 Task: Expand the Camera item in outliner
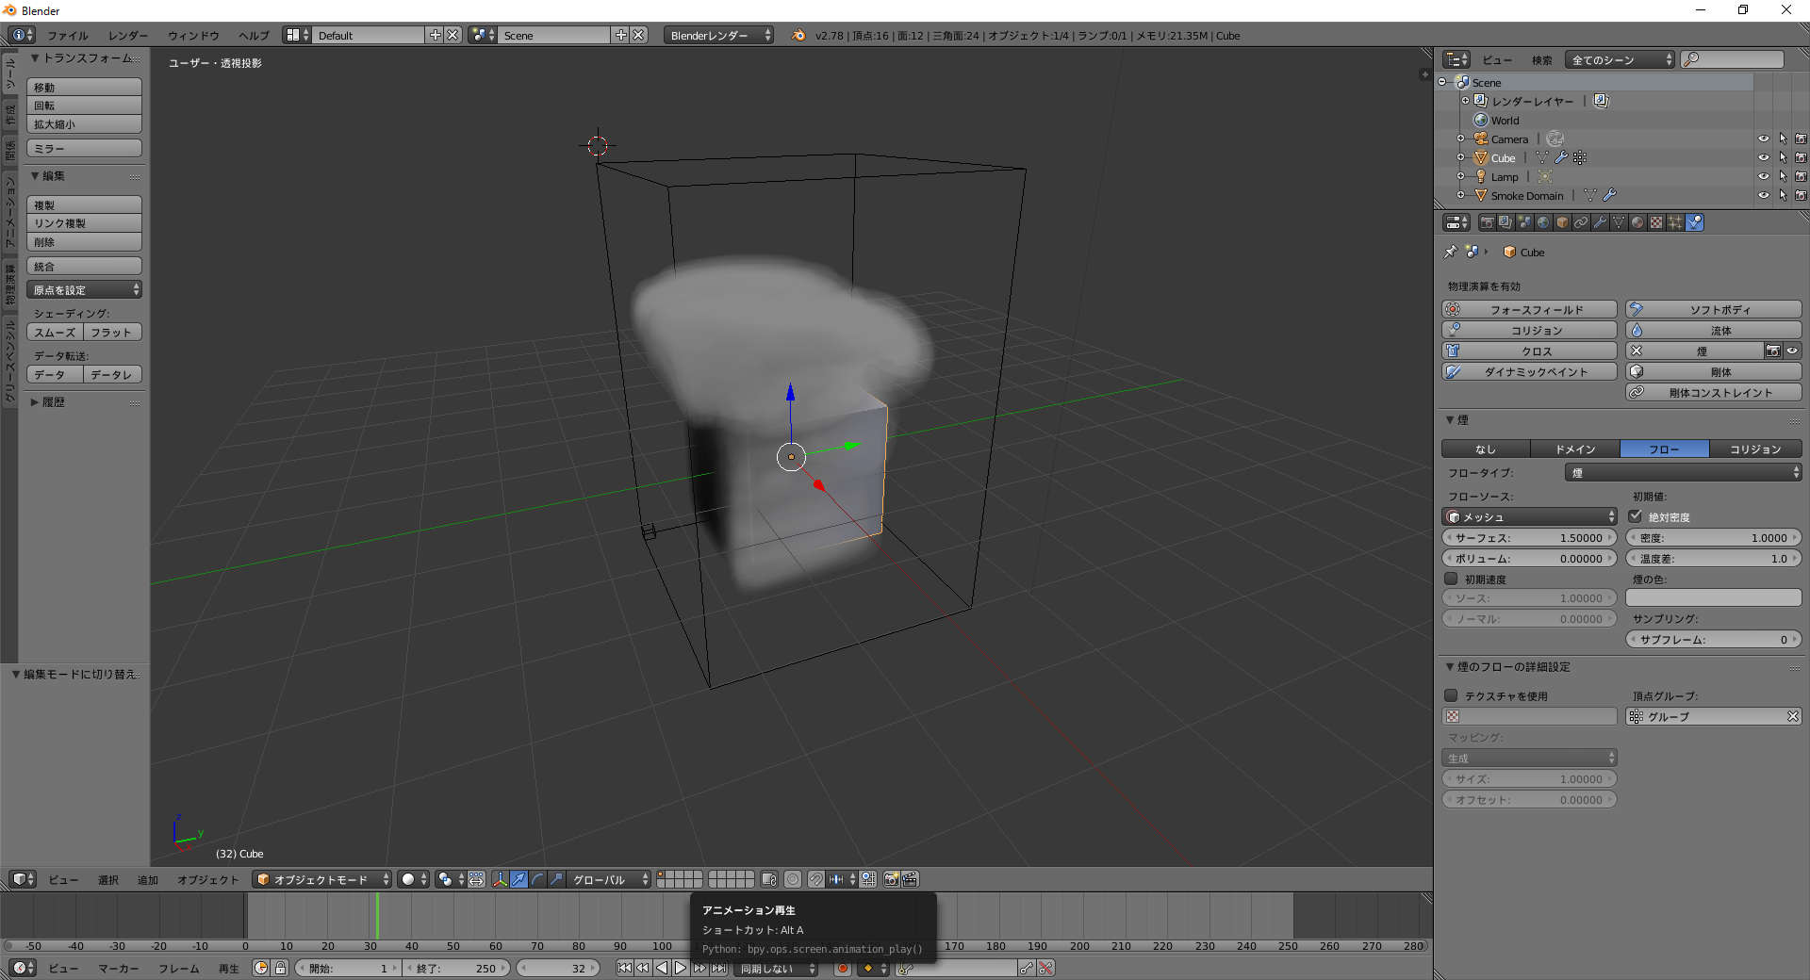(x=1461, y=139)
